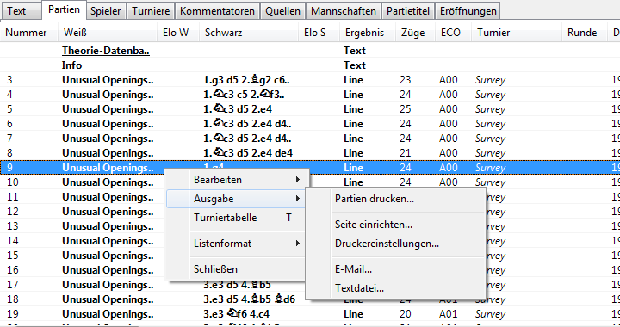Open the Quellen tab
The image size is (620, 327).
282,11
